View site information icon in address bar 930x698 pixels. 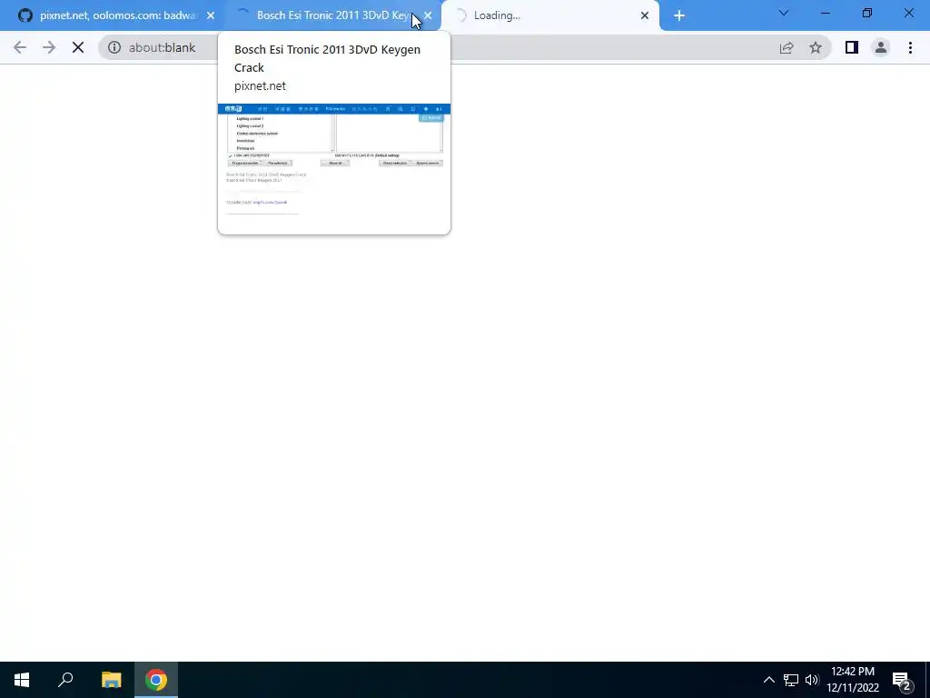(x=114, y=47)
